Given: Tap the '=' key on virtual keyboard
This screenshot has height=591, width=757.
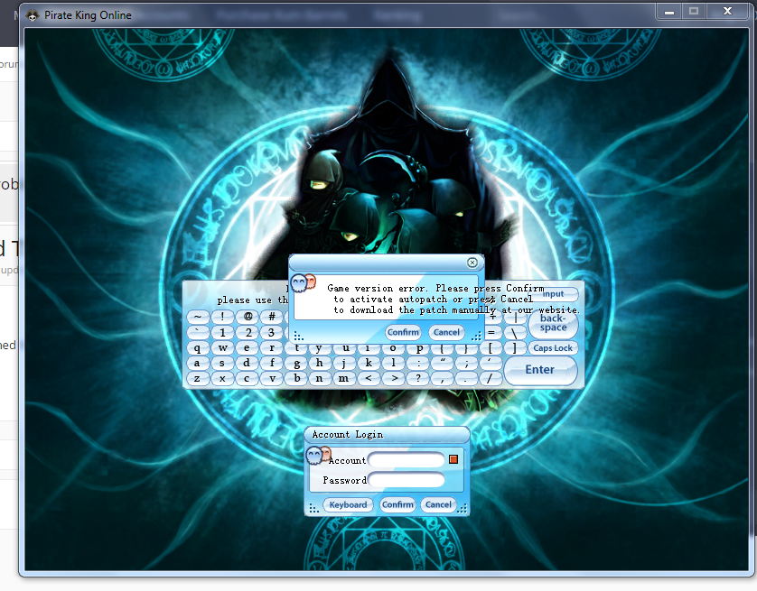Looking at the screenshot, I should click(x=491, y=332).
